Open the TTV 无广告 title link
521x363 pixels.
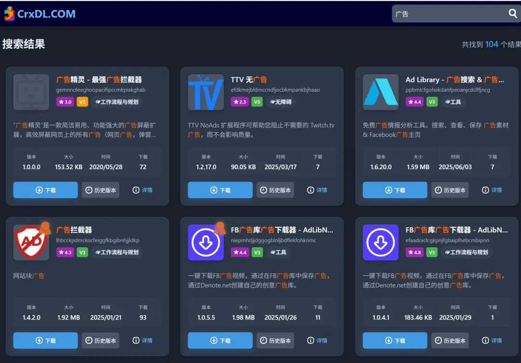point(249,80)
